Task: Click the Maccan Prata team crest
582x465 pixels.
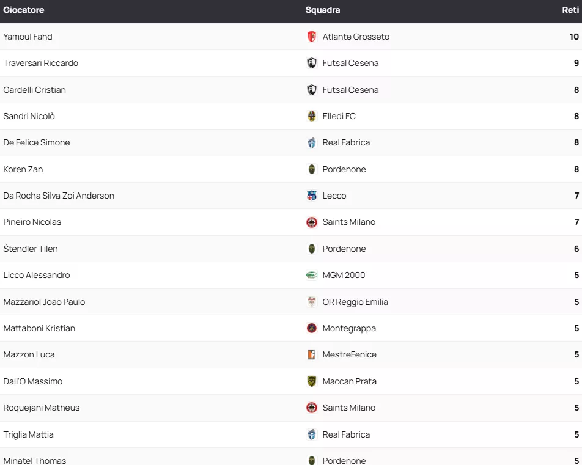Action: click(312, 381)
